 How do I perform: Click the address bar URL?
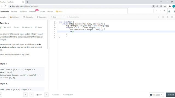25,6
